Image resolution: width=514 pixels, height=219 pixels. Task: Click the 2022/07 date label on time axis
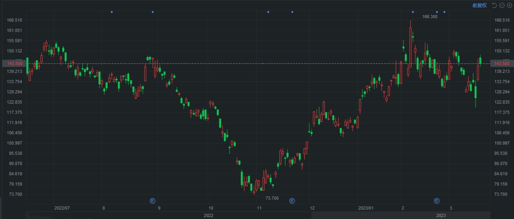click(x=62, y=208)
